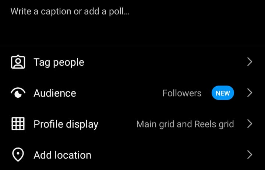The height and width of the screenshot is (170, 265).
Task: Tap the Audience eye icon
Action: click(x=18, y=93)
